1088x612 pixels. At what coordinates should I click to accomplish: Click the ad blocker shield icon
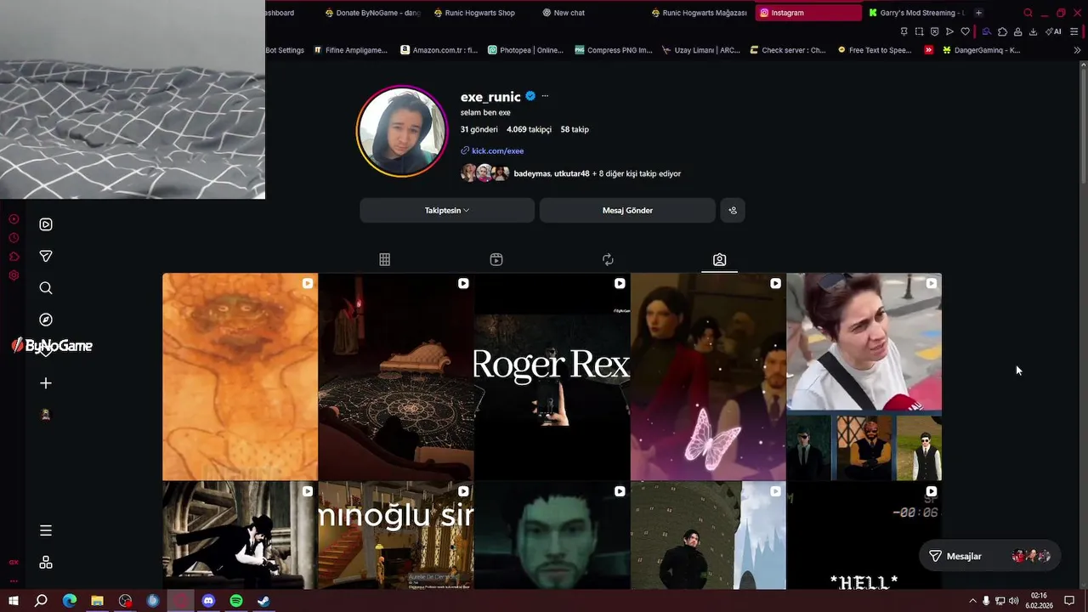[x=934, y=31]
